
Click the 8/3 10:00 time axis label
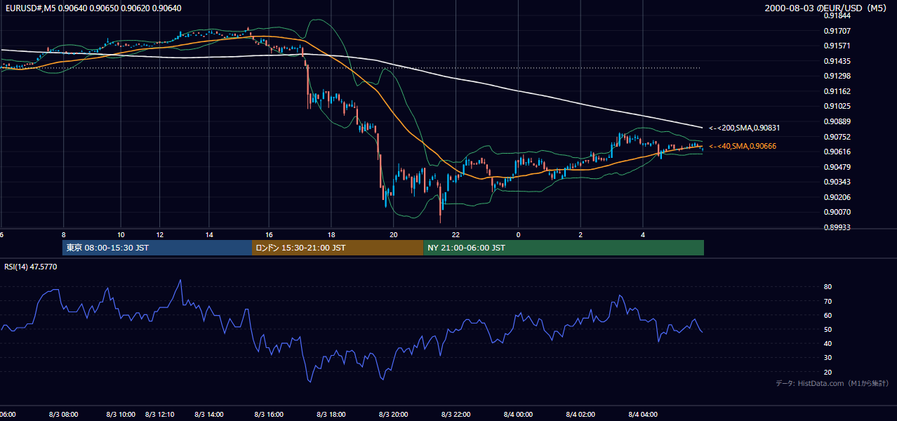(121, 414)
